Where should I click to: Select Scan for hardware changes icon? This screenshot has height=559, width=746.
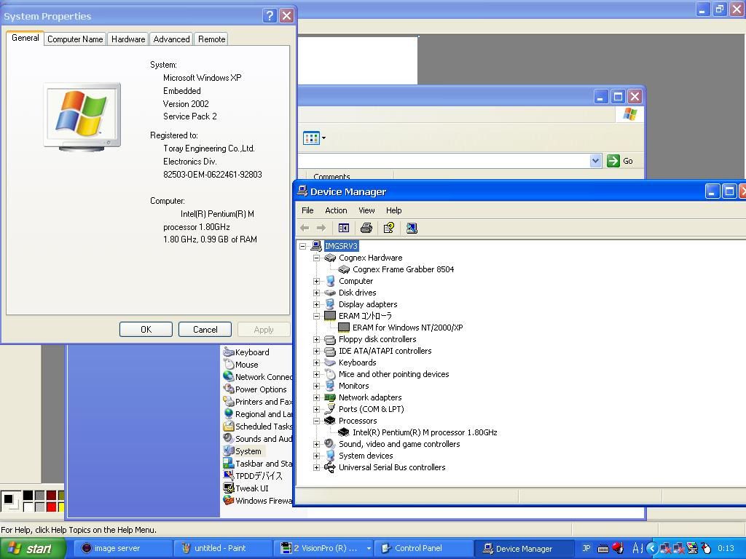pos(412,228)
